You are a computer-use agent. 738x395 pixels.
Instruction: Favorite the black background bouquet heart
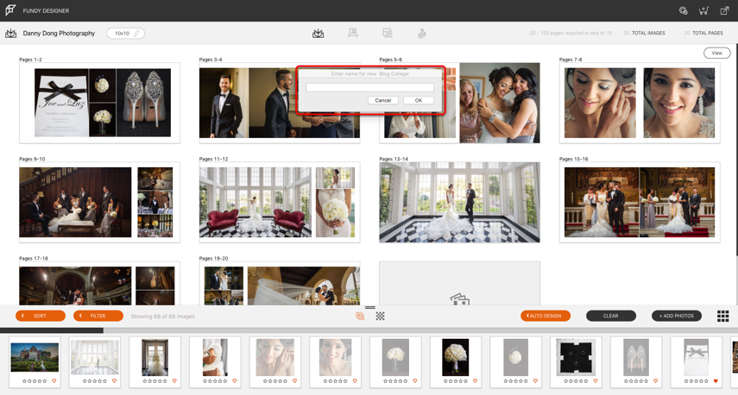[476, 381]
